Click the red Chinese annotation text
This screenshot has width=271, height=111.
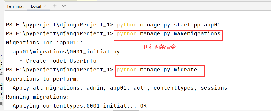tap(160, 47)
